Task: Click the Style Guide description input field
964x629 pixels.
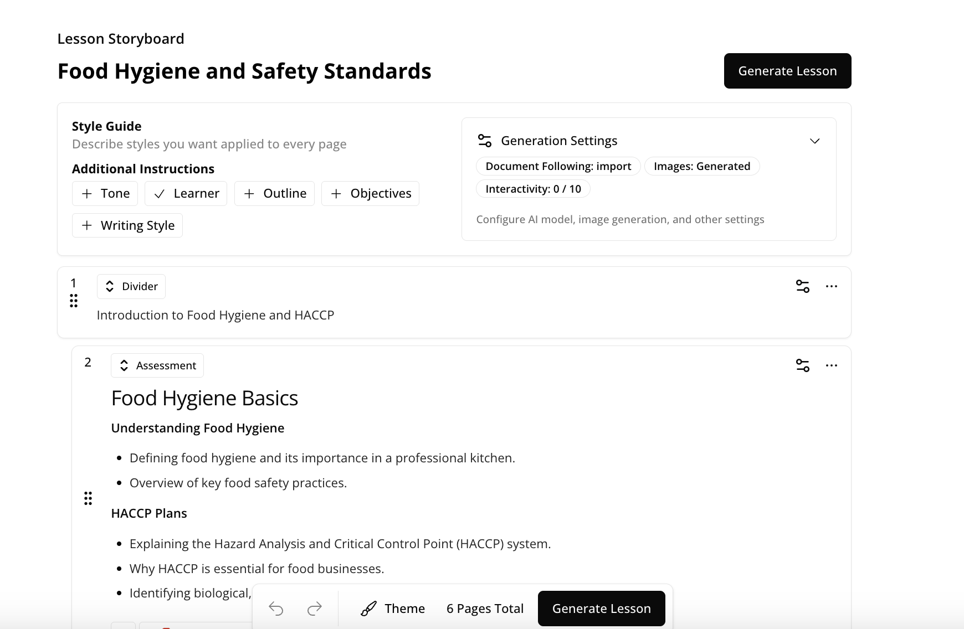Action: point(209,144)
